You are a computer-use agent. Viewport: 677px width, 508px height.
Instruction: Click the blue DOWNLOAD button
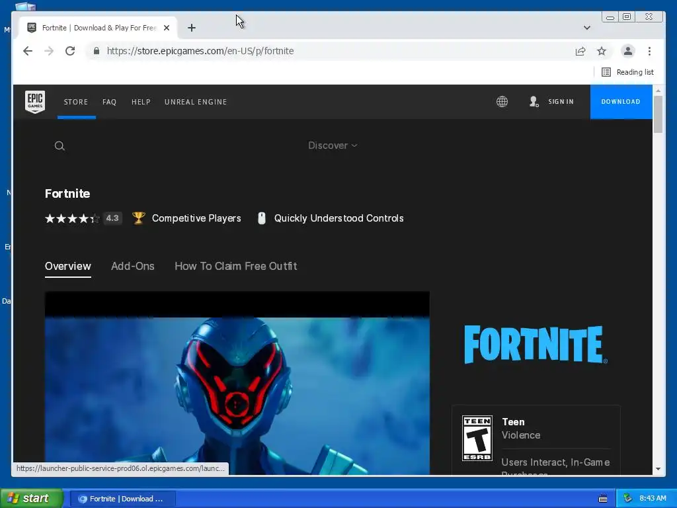pos(621,101)
